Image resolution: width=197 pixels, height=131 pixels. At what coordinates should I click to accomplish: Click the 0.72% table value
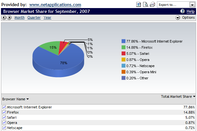[190, 128]
